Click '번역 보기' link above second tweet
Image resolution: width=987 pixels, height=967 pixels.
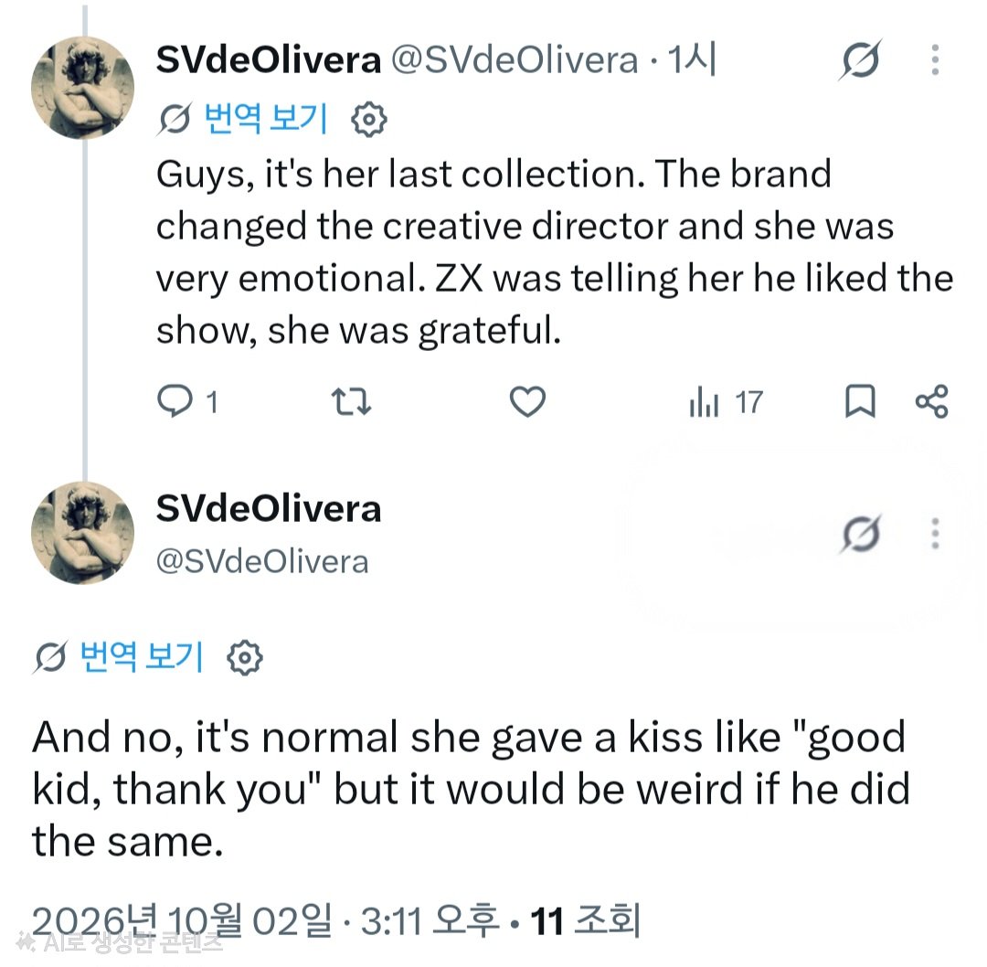click(x=142, y=657)
